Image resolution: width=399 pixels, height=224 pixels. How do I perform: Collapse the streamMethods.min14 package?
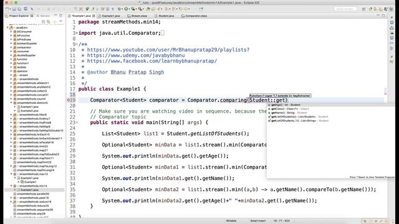tap(11, 186)
